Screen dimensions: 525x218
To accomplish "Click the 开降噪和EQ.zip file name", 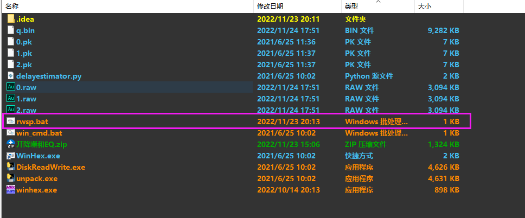I will tap(42, 144).
